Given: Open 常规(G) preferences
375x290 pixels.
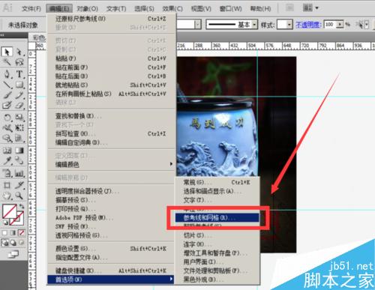Looking at the screenshot, I should (x=217, y=182).
